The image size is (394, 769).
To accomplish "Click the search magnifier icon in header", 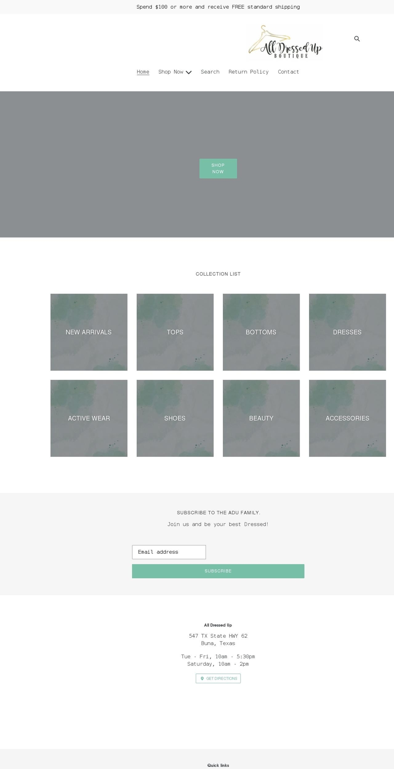I will 357,39.
